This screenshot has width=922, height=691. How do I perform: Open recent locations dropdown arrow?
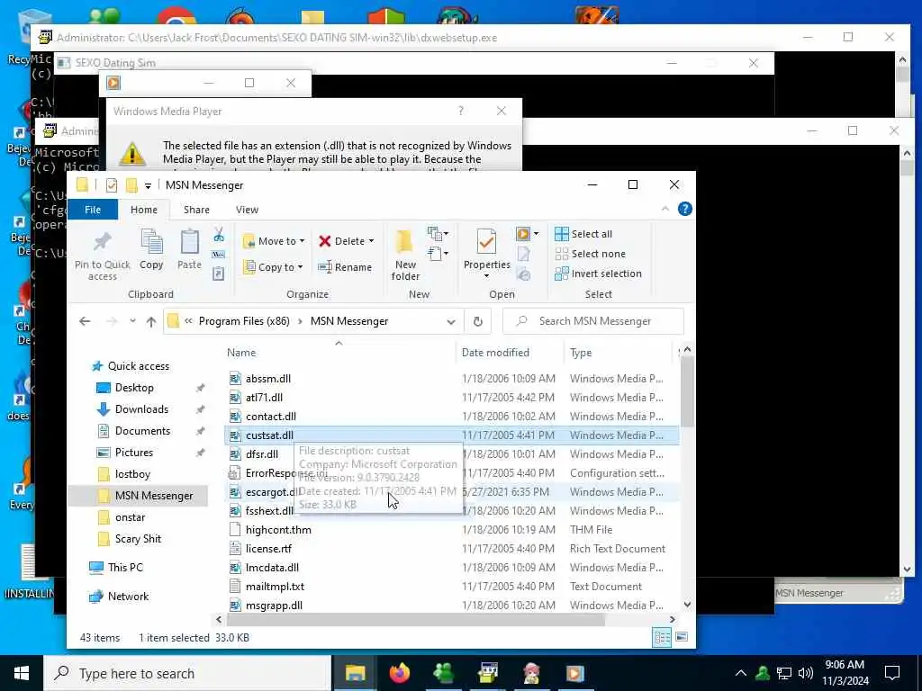coord(133,321)
